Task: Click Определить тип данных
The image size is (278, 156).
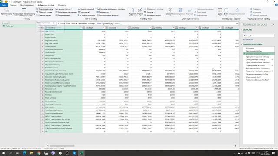Action: pyautogui.click(x=66, y=12)
